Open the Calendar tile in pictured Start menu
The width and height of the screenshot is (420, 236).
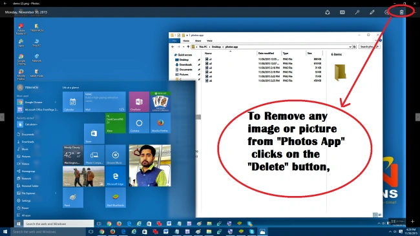(73, 102)
